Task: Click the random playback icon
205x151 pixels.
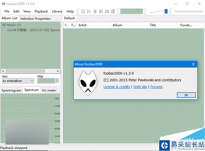Action: (113, 12)
